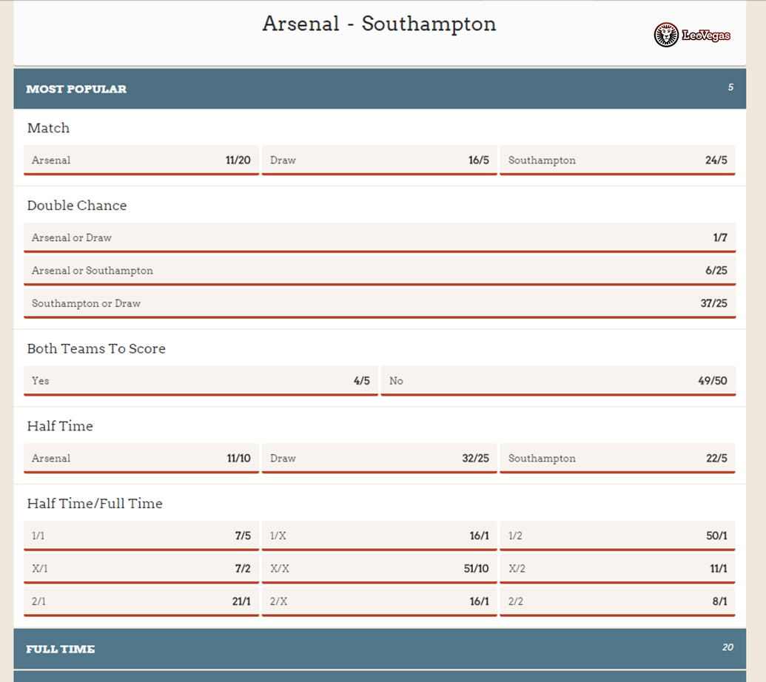This screenshot has width=766, height=682.
Task: Select Half Time Arsenal at 11/10
Action: click(x=141, y=459)
